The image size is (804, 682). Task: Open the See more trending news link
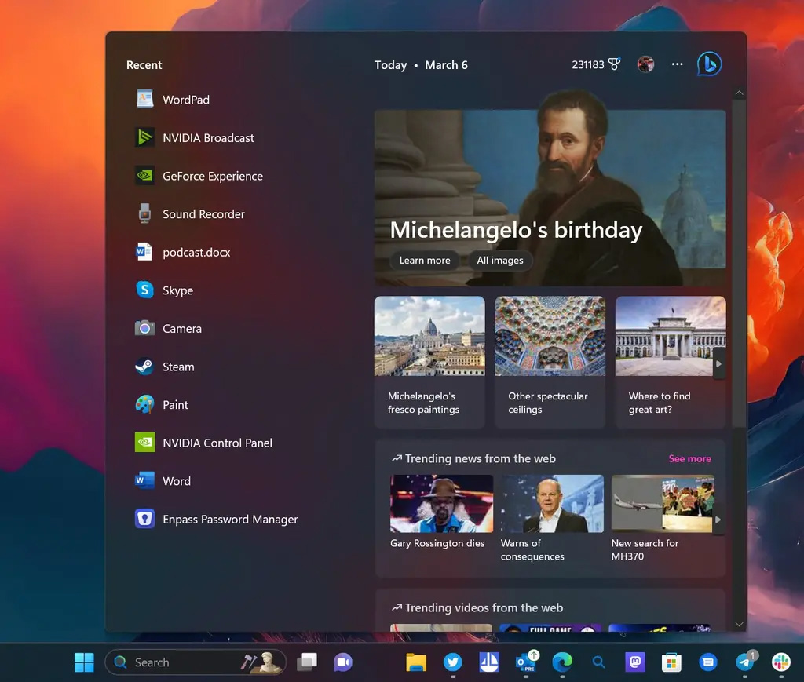click(x=689, y=458)
